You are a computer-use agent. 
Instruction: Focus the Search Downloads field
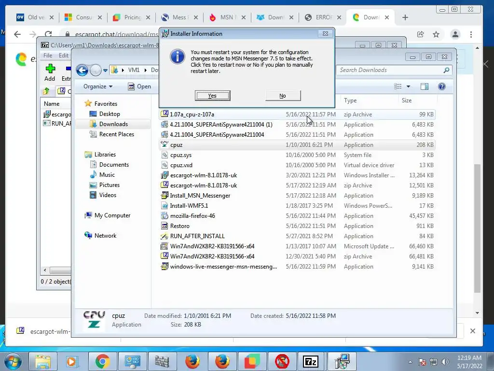[394, 70]
